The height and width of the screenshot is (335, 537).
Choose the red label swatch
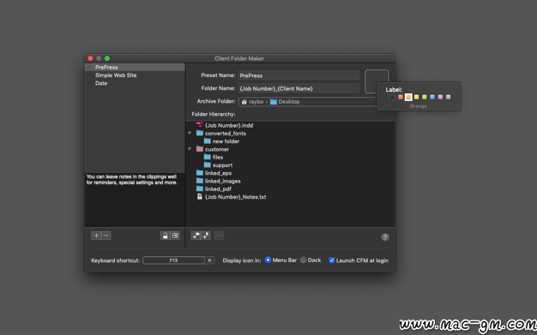click(401, 97)
